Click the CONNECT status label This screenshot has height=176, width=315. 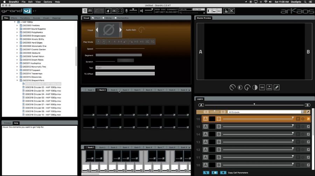point(172,9)
